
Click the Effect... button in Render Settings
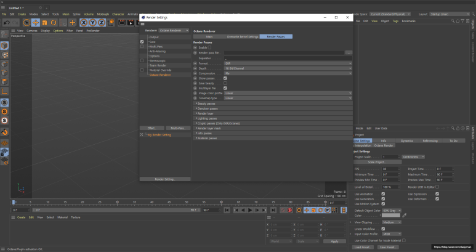[x=151, y=128]
